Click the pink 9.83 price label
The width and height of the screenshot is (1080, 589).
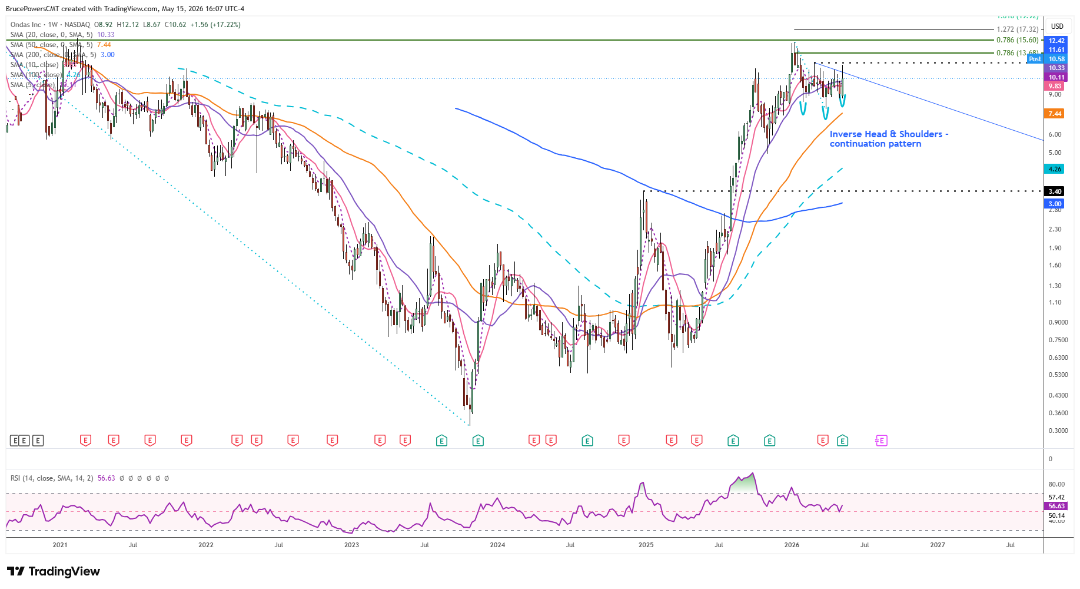(x=1055, y=86)
